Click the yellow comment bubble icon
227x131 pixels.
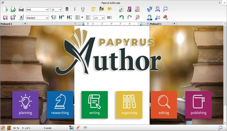(x=109, y=9)
